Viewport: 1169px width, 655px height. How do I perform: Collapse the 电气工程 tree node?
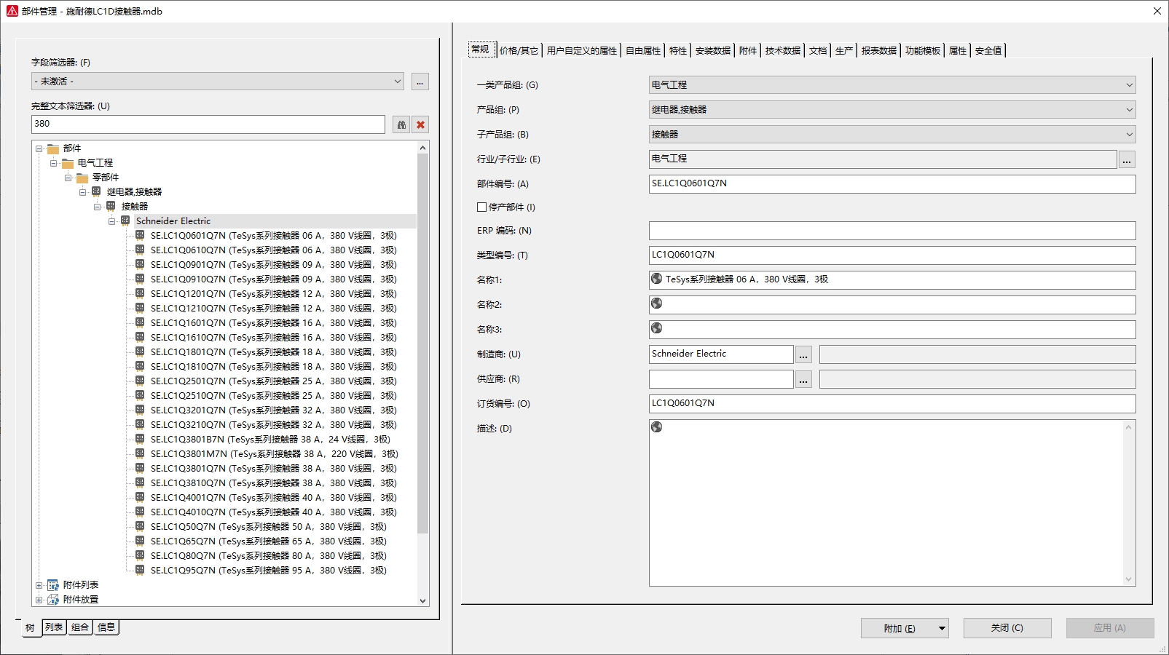click(x=53, y=163)
